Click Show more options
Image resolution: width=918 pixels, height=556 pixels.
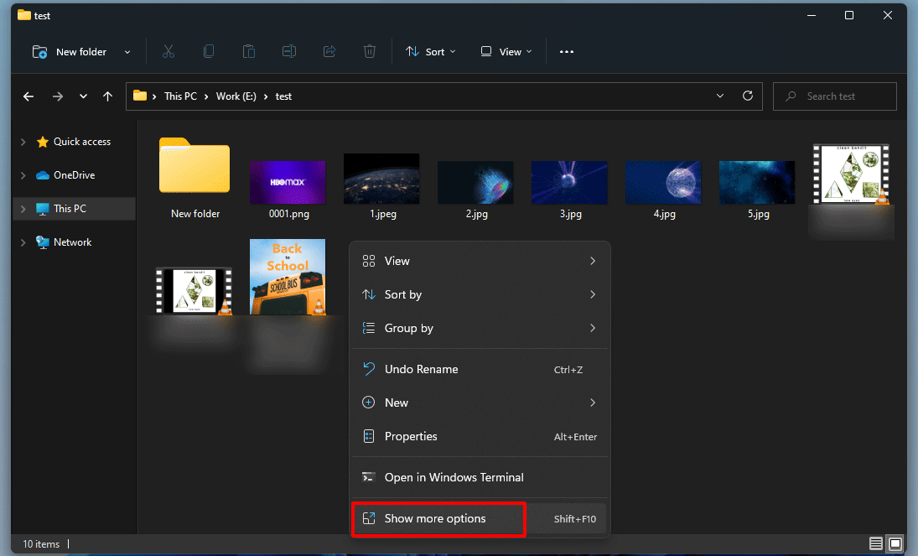click(434, 518)
